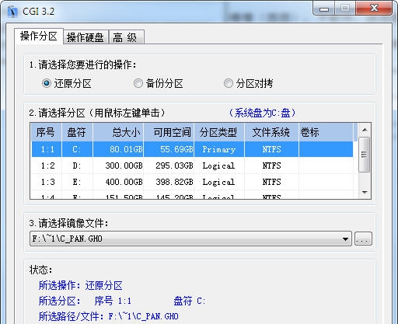Click the blue 系统盘为C:盘 note
Viewport: 398px width, 324px height.
[x=262, y=113]
